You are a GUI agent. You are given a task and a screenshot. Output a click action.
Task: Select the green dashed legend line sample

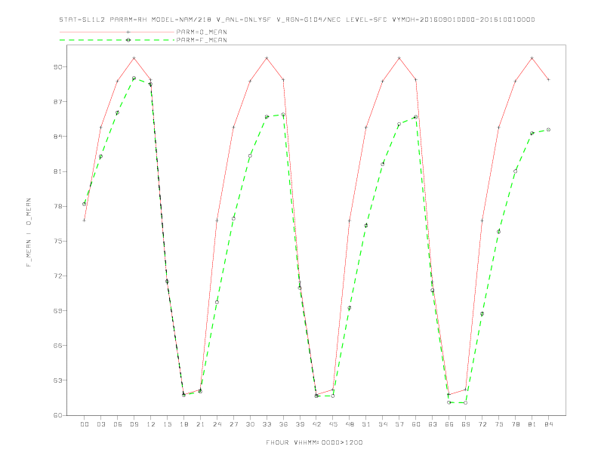(x=117, y=40)
